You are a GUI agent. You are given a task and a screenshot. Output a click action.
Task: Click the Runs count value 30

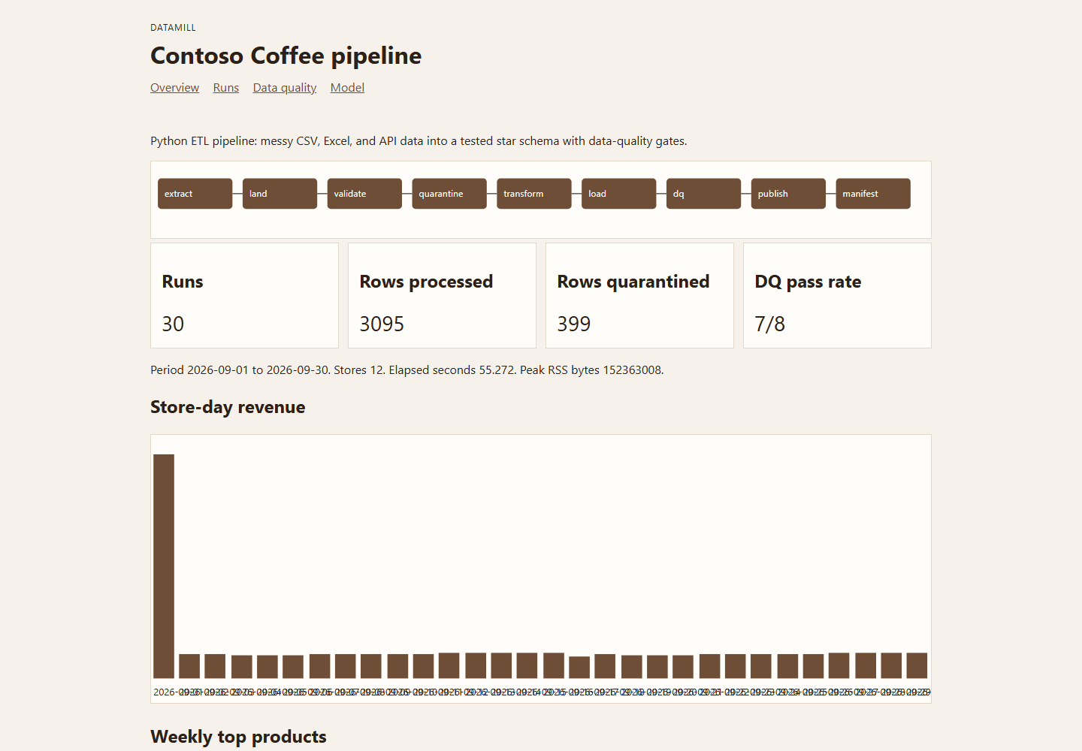pyautogui.click(x=173, y=324)
